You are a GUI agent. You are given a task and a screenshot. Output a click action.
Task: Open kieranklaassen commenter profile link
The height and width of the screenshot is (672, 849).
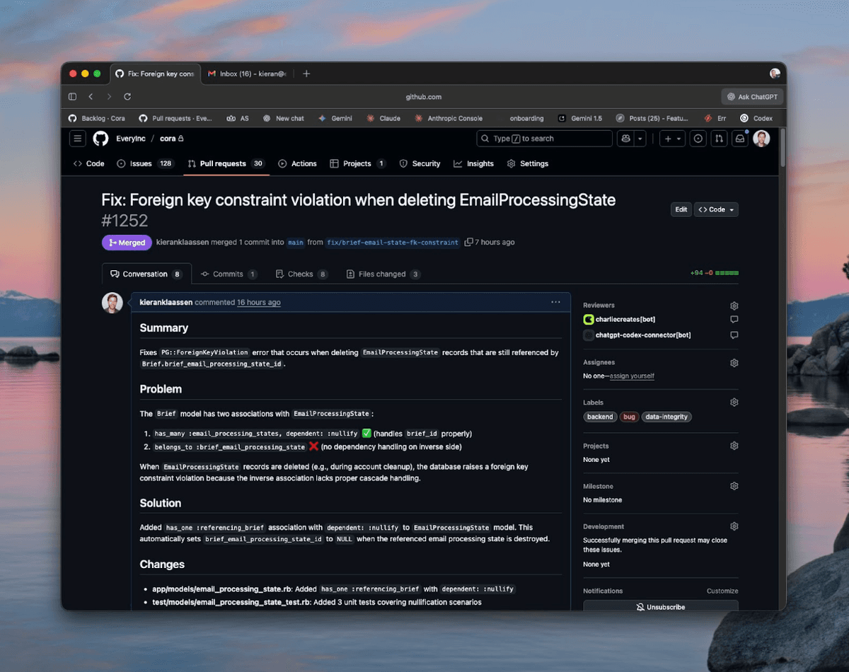(166, 302)
